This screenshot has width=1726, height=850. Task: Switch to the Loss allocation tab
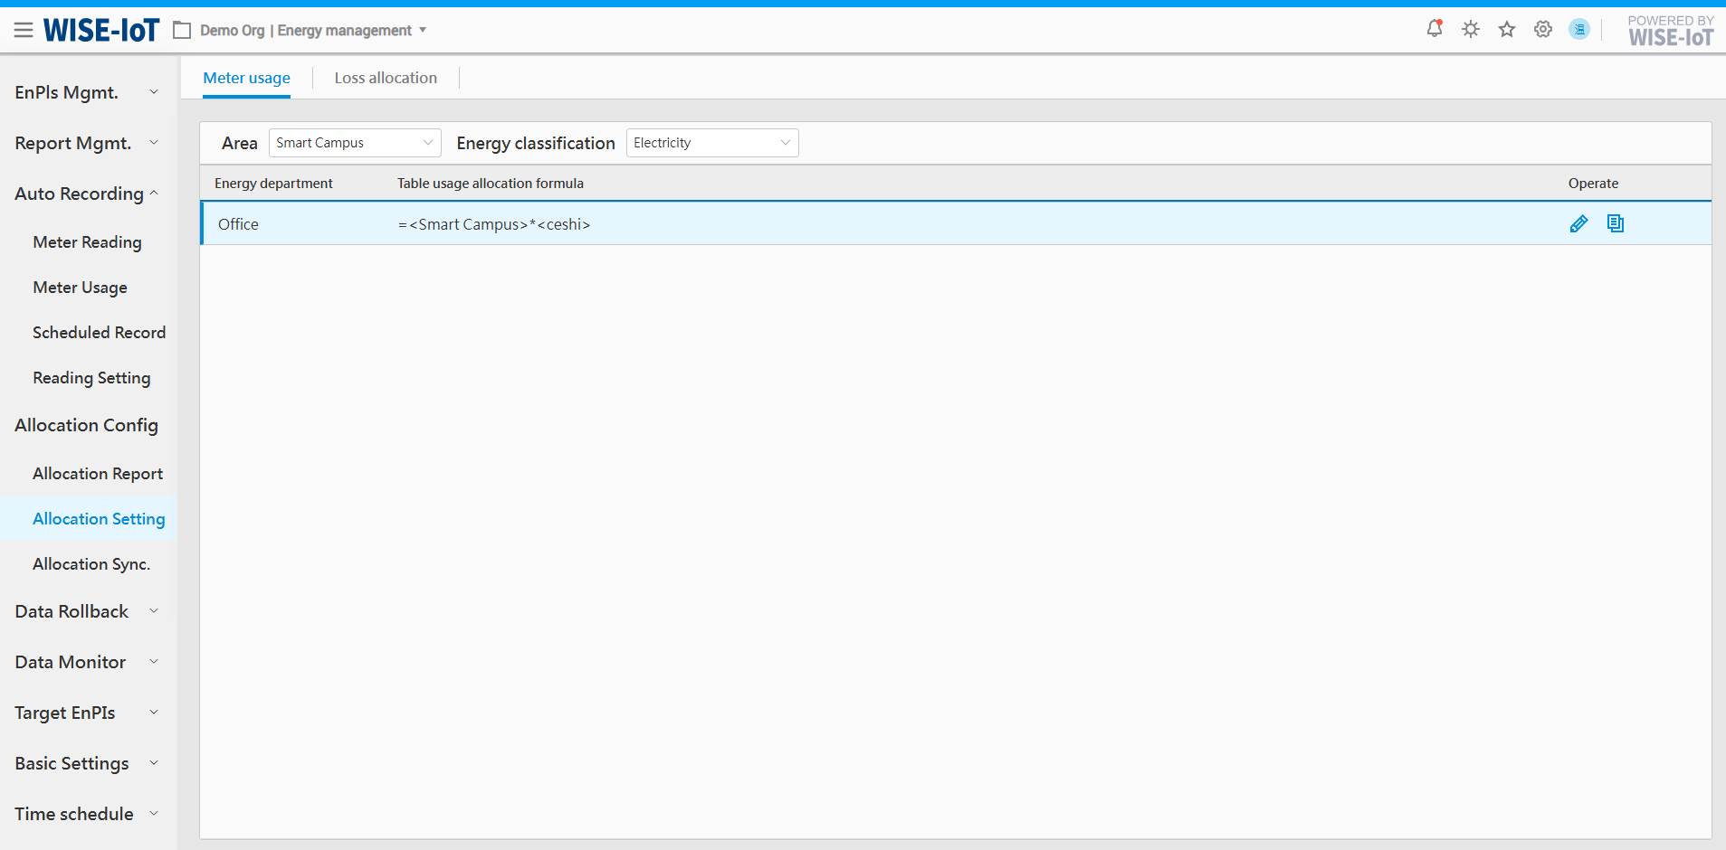coord(386,78)
